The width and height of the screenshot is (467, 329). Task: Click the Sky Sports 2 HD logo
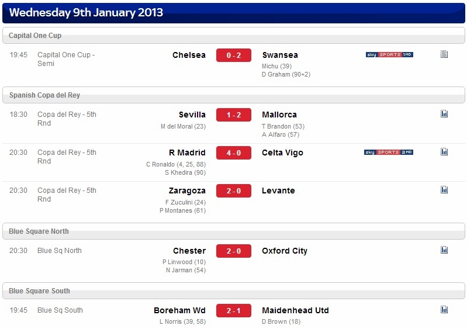pos(388,152)
